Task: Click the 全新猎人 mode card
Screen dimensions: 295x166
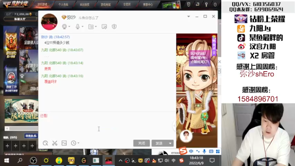Action: (29, 38)
